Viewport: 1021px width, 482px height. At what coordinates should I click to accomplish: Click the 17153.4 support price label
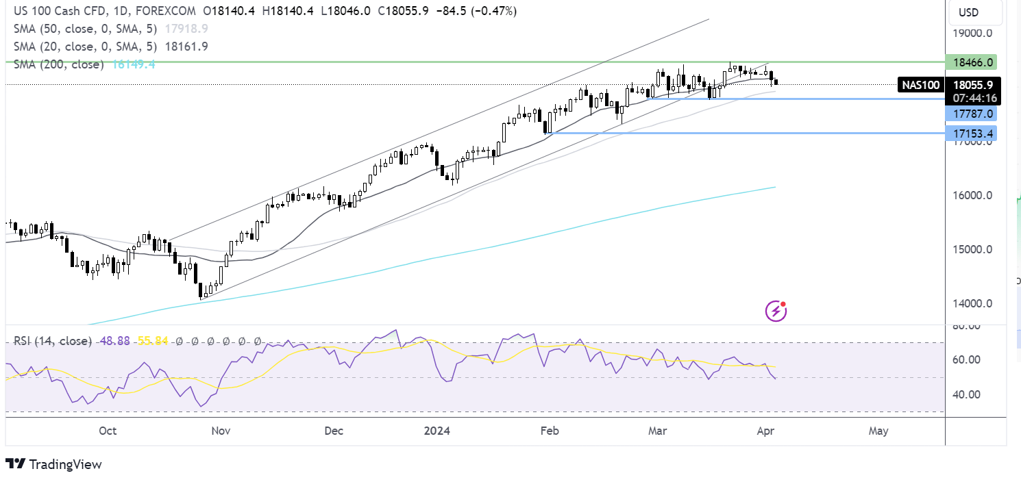point(970,132)
